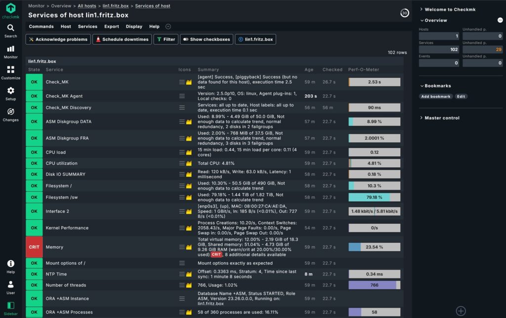
Task: Open action menu for Filesystem /
Action: pos(182,186)
